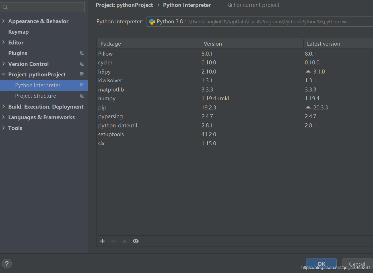Select the Pillow package row
Image resolution: width=373 pixels, height=273 pixels.
coord(235,54)
